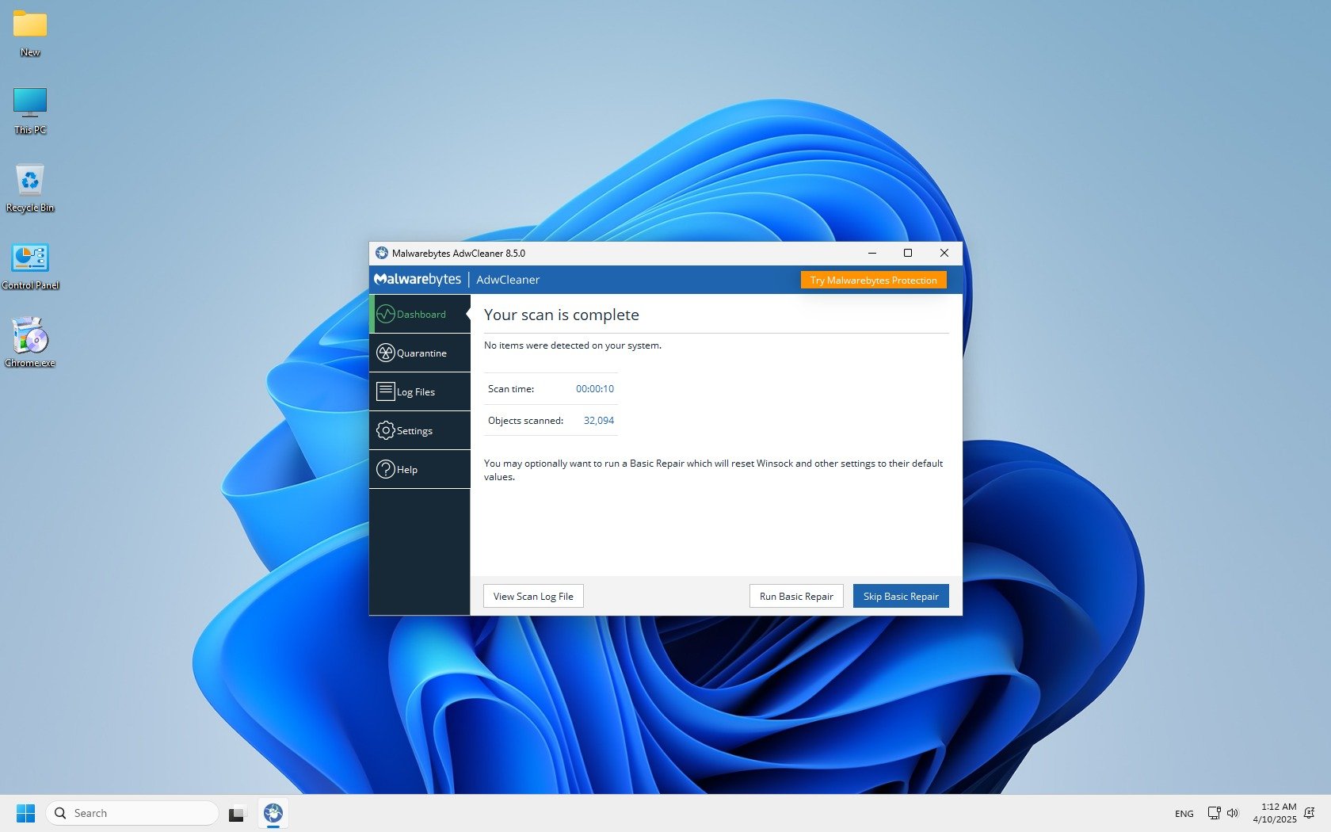Click Run Basic Repair
The height and width of the screenshot is (832, 1331).
pyautogui.click(x=796, y=596)
